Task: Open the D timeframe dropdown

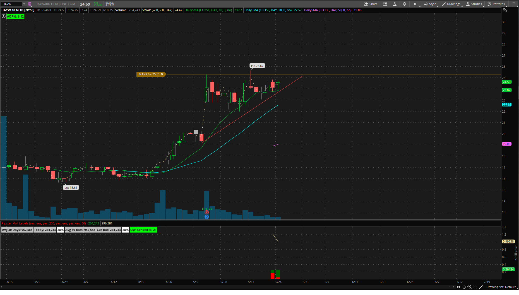Action: [415, 4]
